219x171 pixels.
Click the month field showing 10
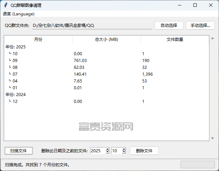[117, 151]
